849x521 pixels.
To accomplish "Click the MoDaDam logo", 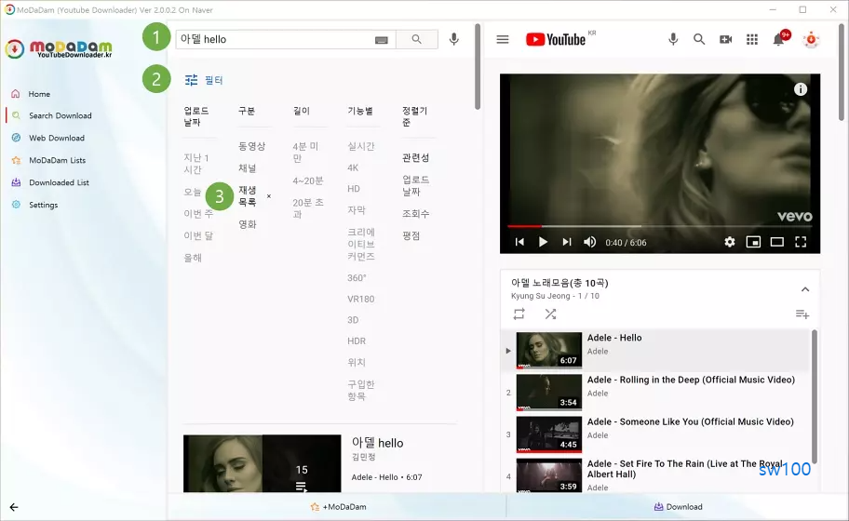I will 59,48.
